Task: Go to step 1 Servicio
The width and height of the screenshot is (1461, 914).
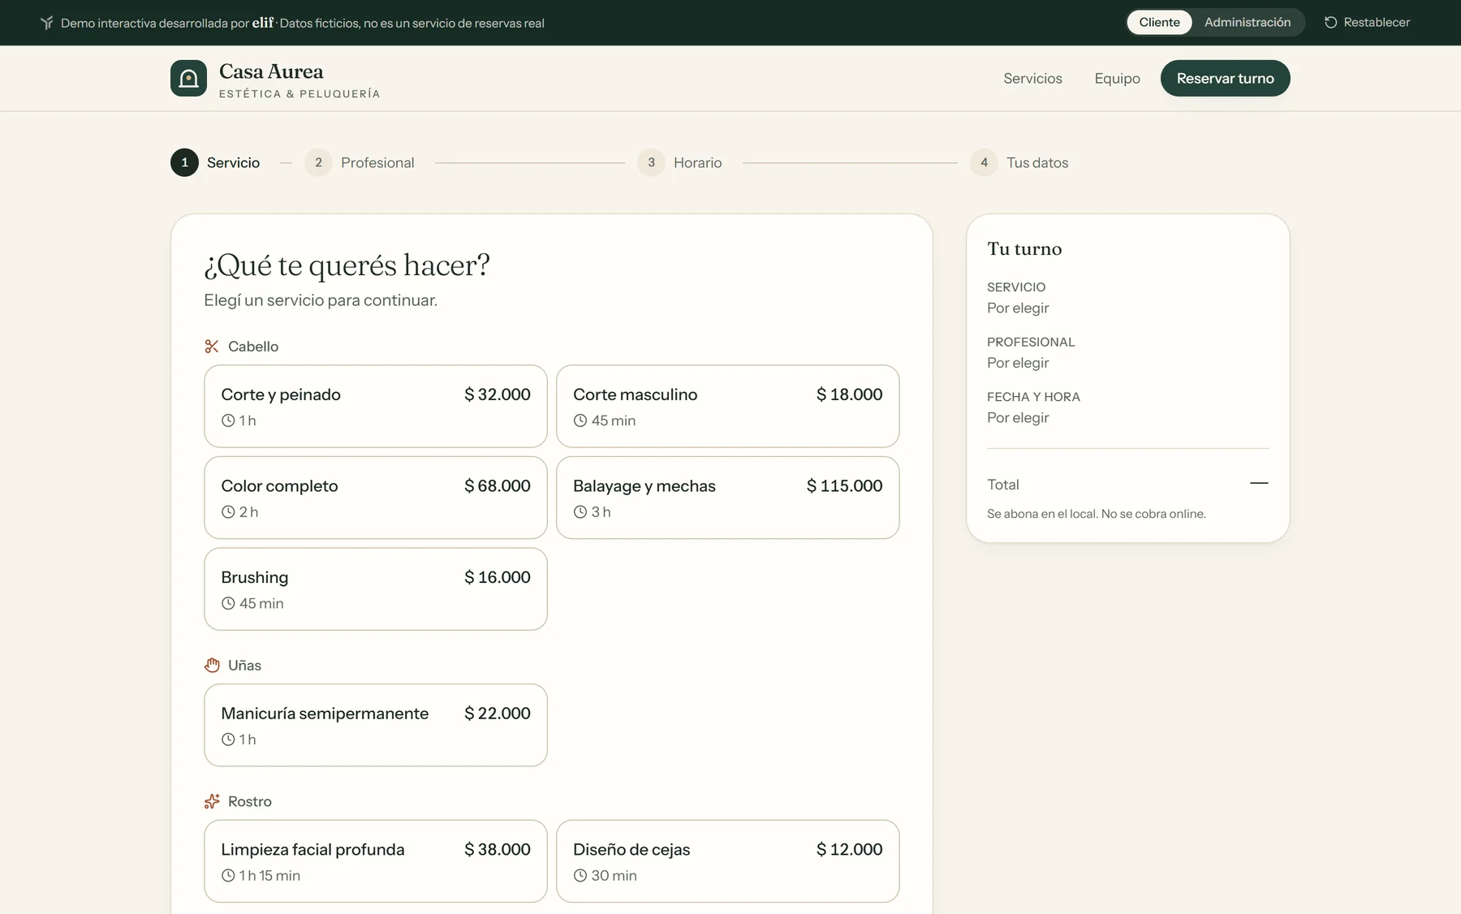Action: [x=215, y=162]
